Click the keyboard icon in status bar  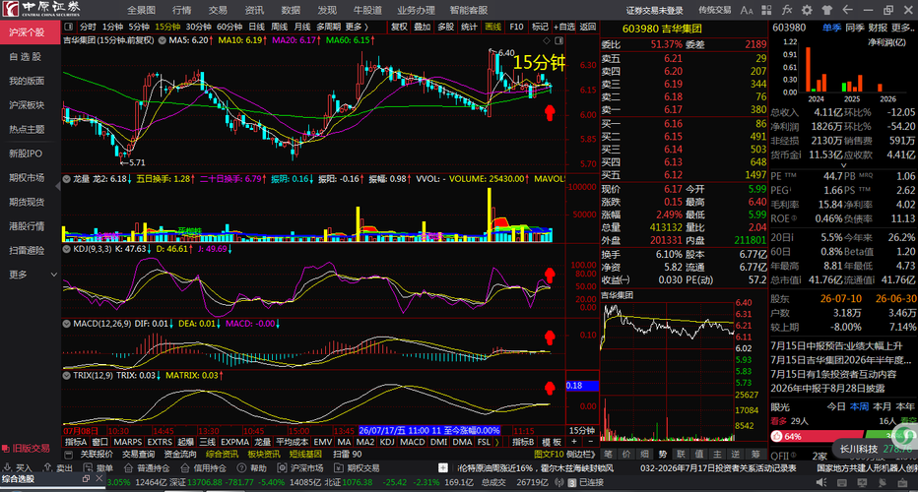click(x=842, y=482)
